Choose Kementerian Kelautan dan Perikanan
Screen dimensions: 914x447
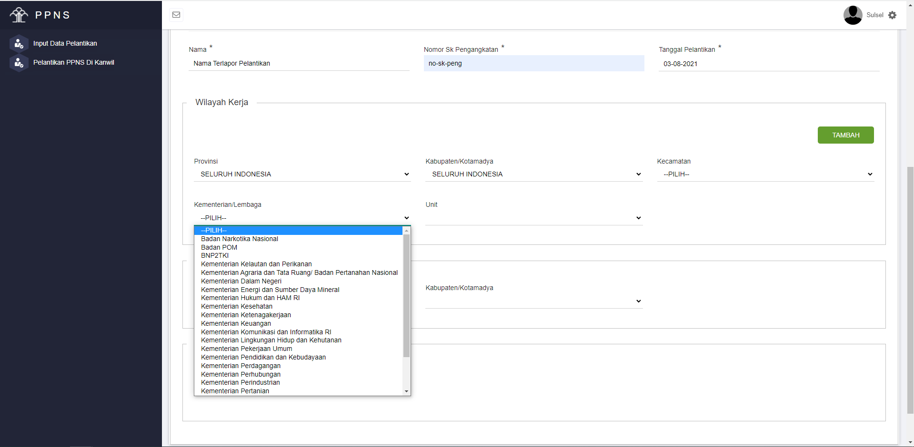tap(299, 264)
